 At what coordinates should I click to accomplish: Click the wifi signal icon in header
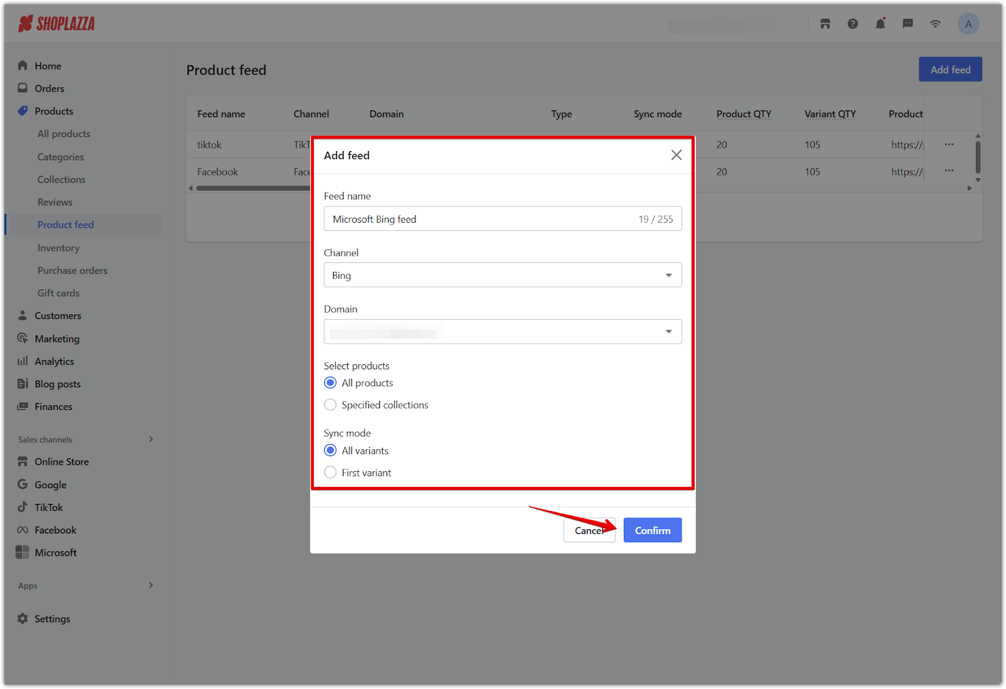pyautogui.click(x=936, y=24)
